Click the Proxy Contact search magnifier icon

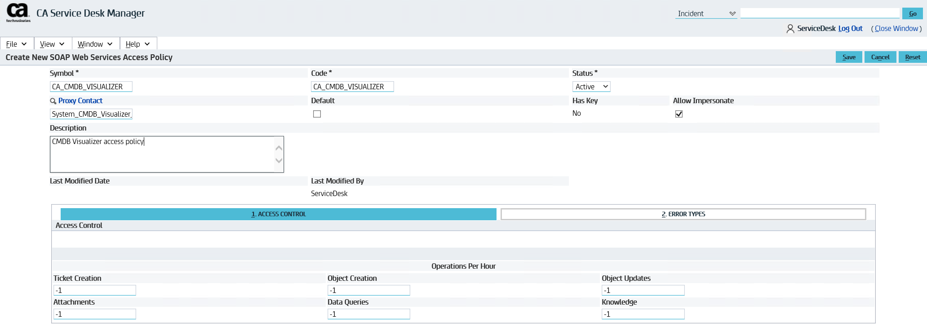[x=53, y=101]
